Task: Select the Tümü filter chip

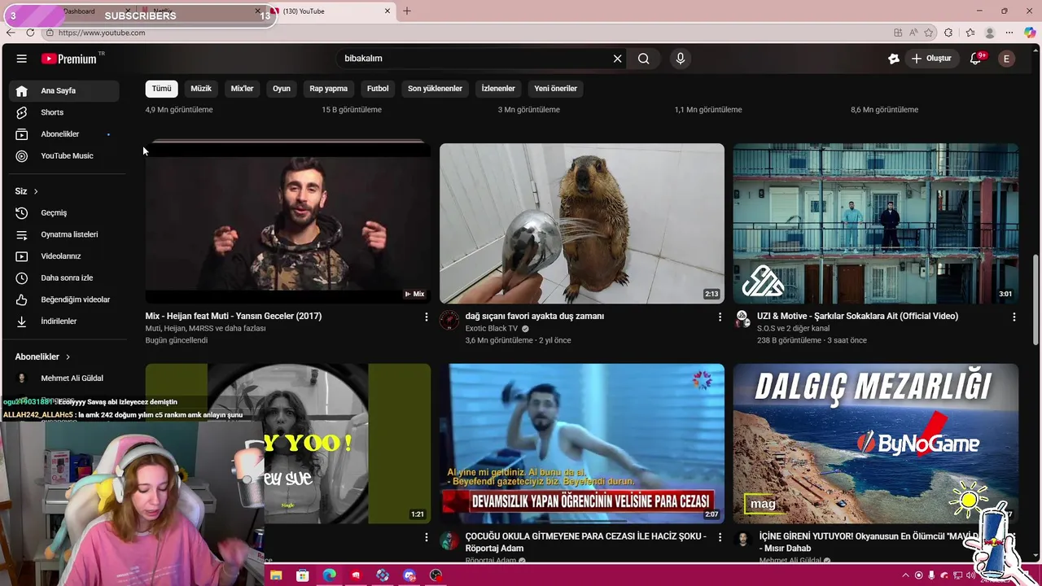Action: (162, 89)
